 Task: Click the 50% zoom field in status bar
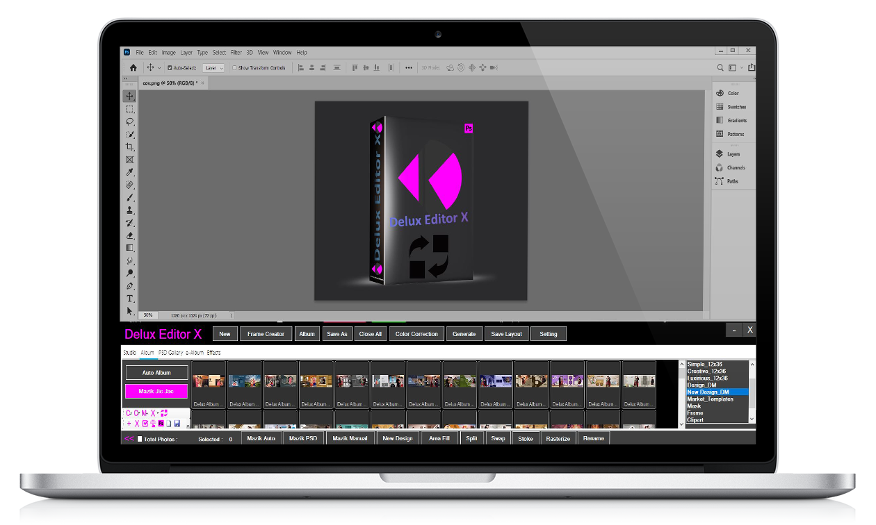(149, 315)
